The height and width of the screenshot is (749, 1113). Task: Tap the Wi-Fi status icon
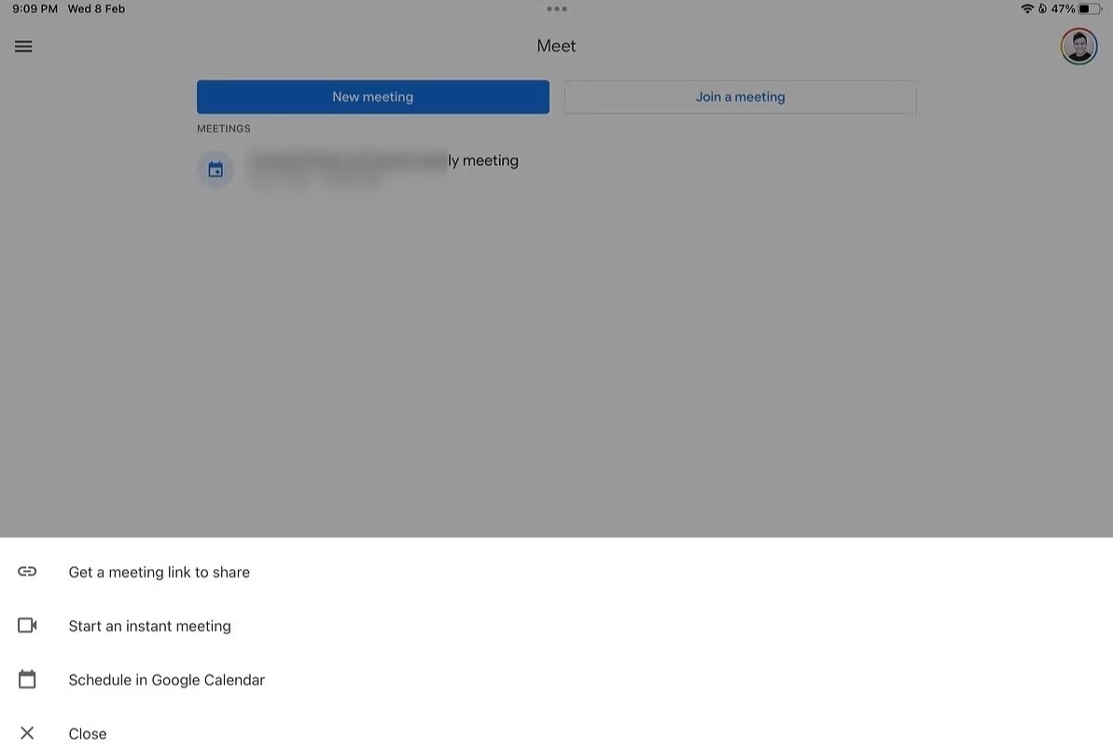1027,9
